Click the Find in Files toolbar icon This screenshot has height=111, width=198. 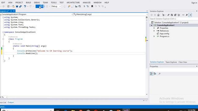pos(69,6)
